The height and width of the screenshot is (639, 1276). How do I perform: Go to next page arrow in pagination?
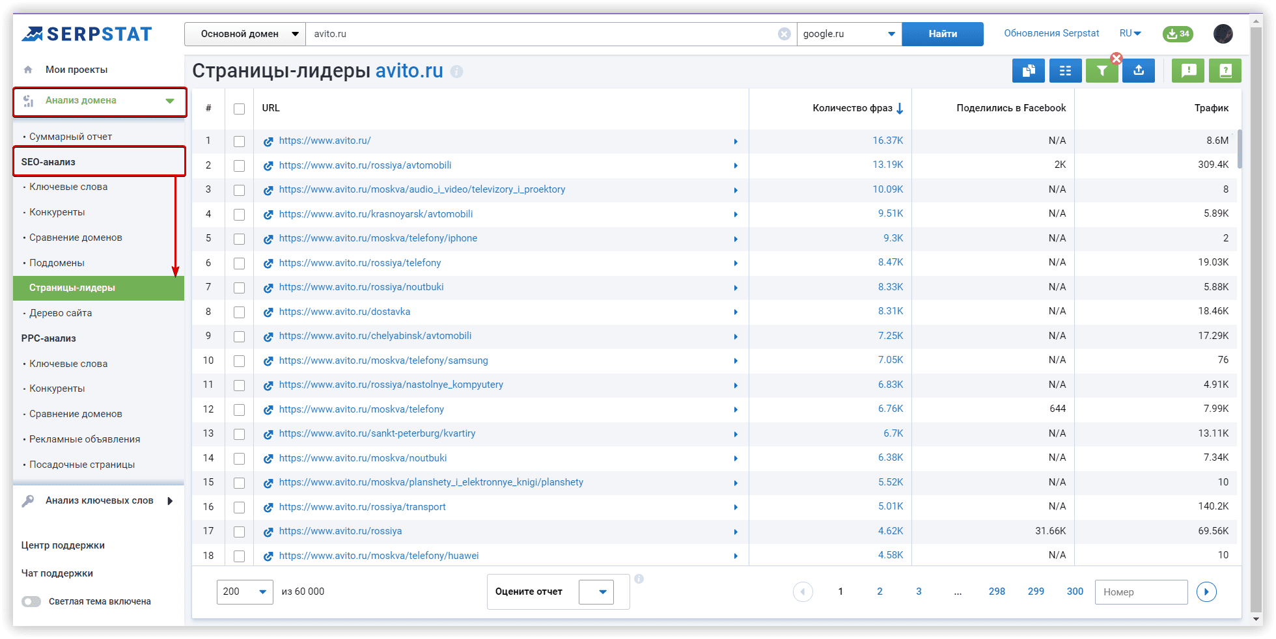[1206, 591]
